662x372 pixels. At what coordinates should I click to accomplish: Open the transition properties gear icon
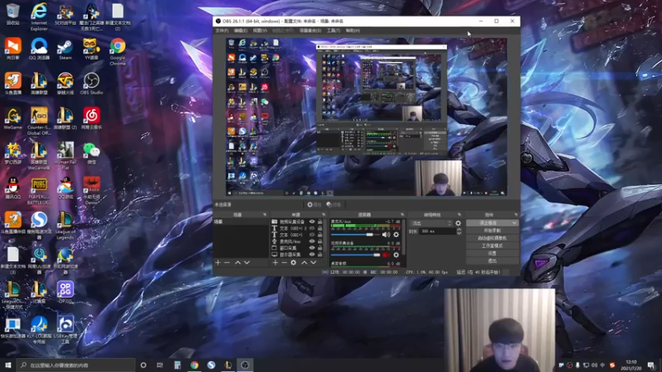pyautogui.click(x=458, y=223)
